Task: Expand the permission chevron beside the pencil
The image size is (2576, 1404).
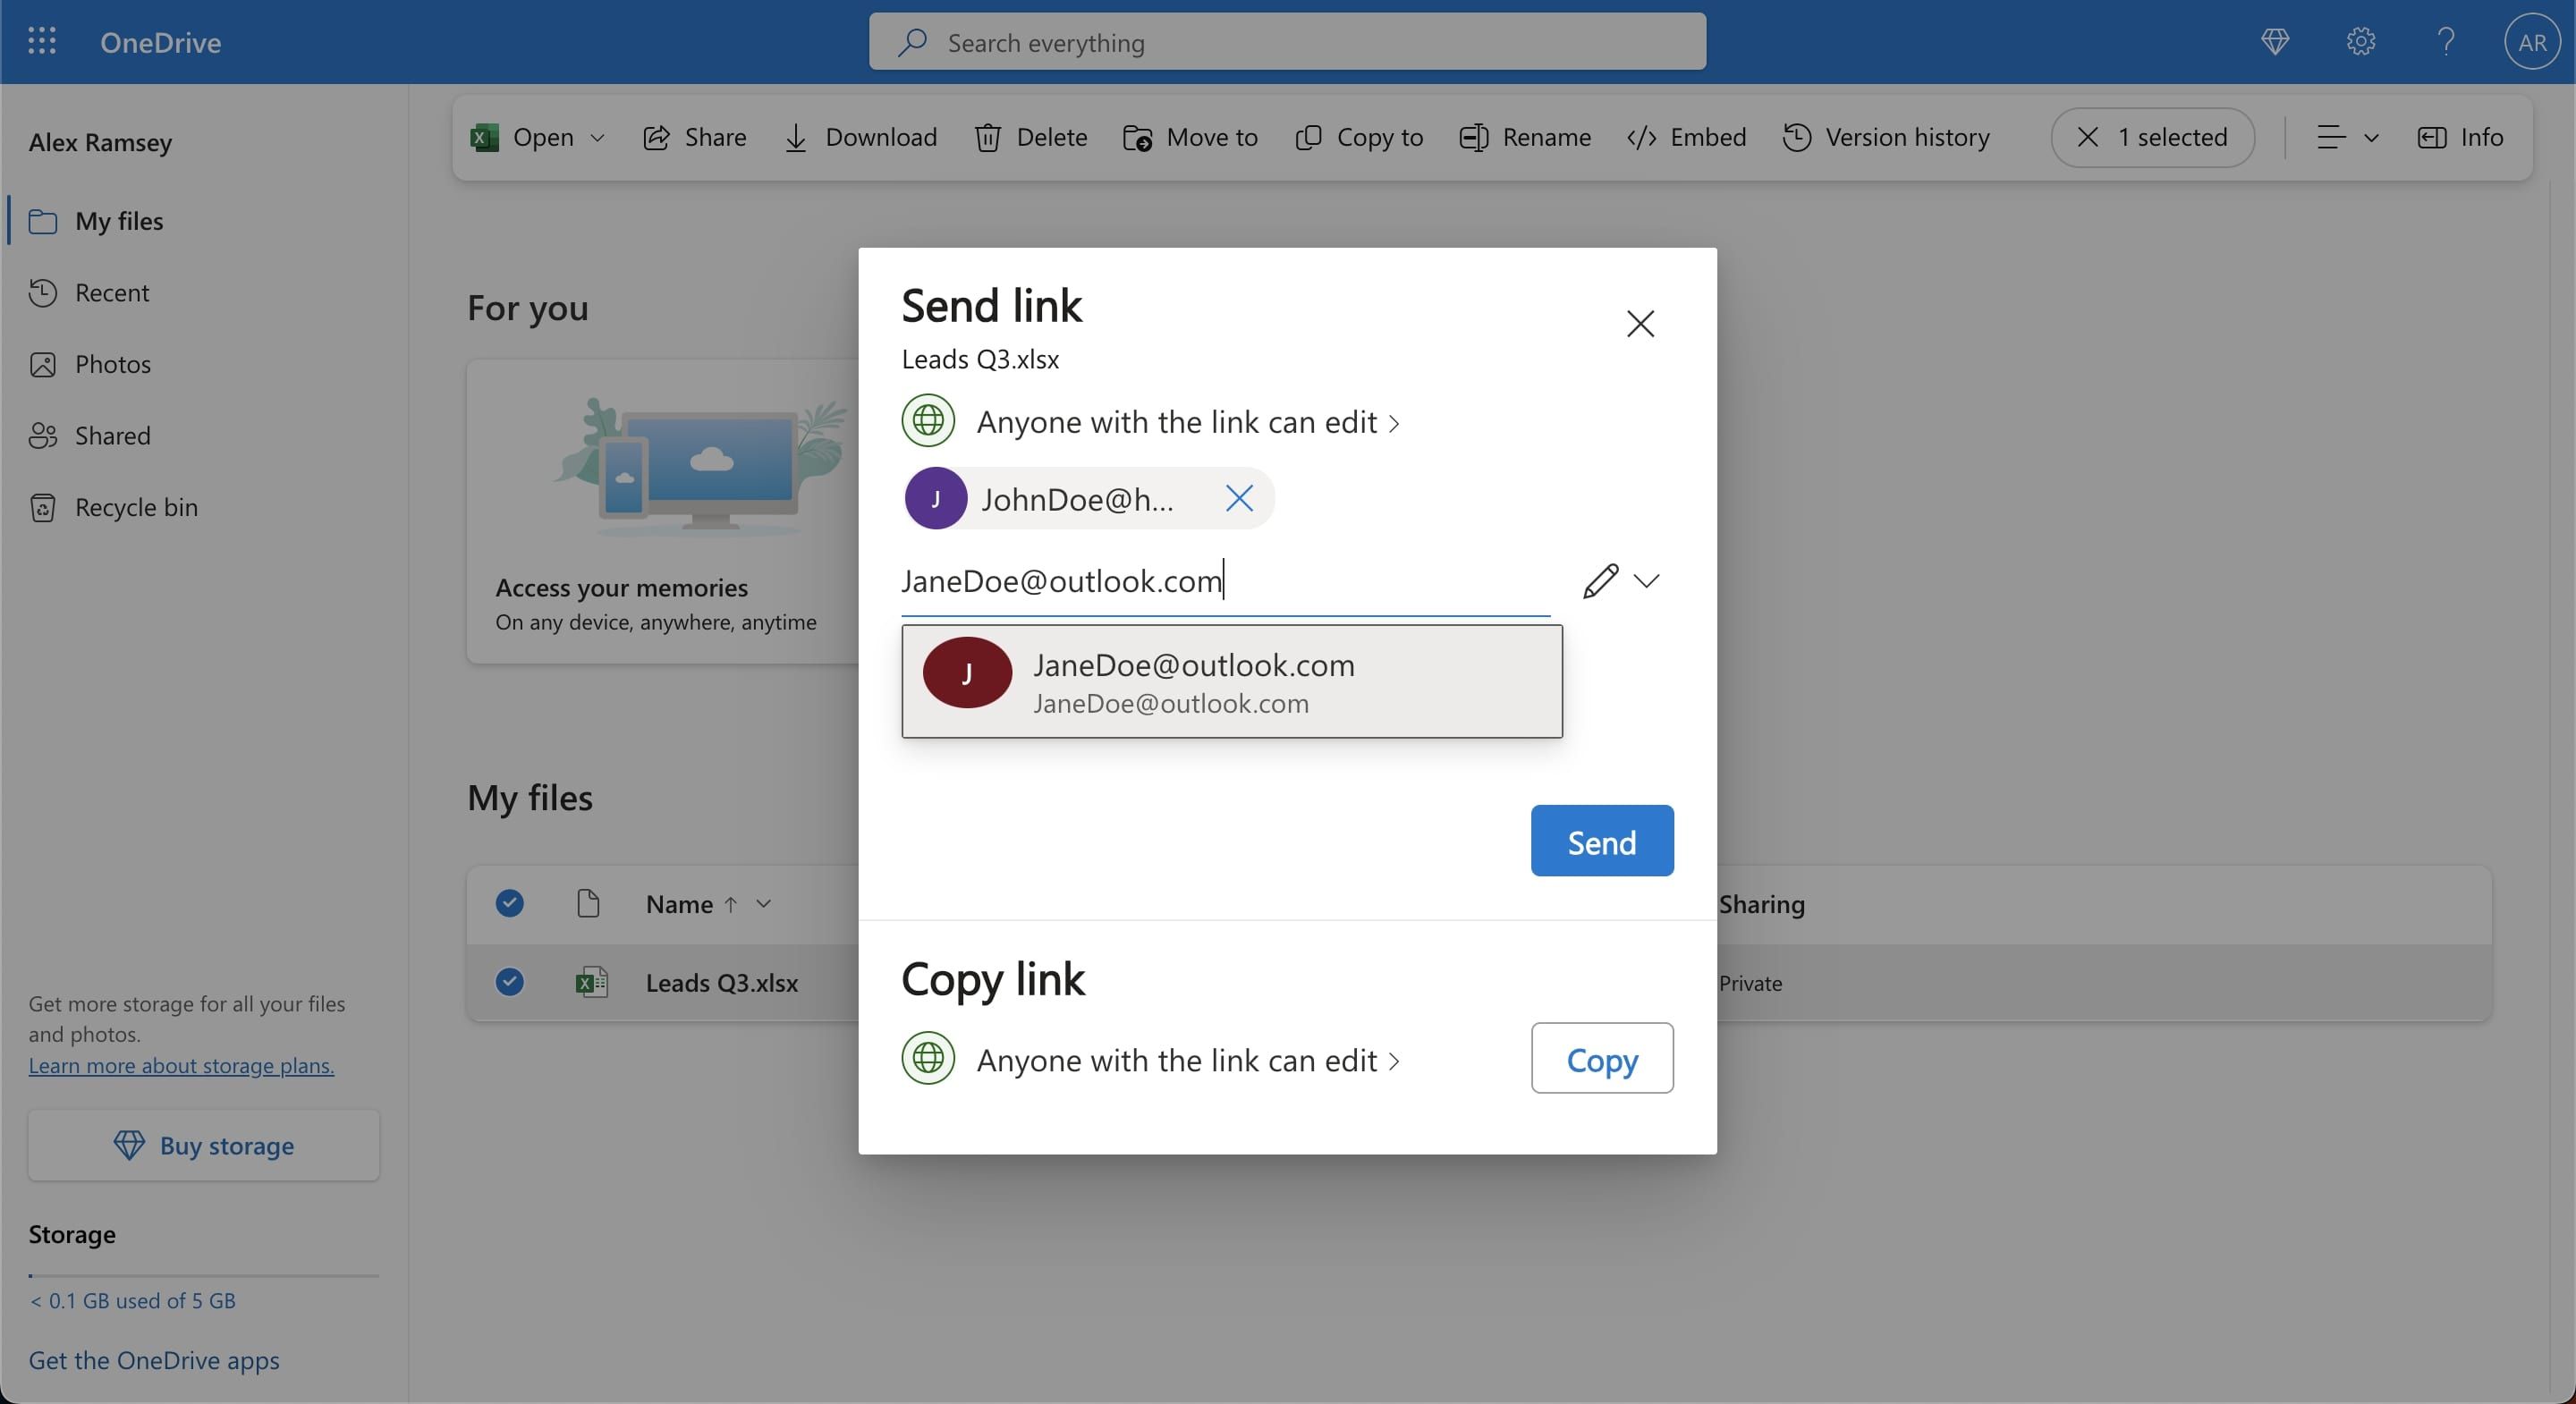Action: [1648, 581]
